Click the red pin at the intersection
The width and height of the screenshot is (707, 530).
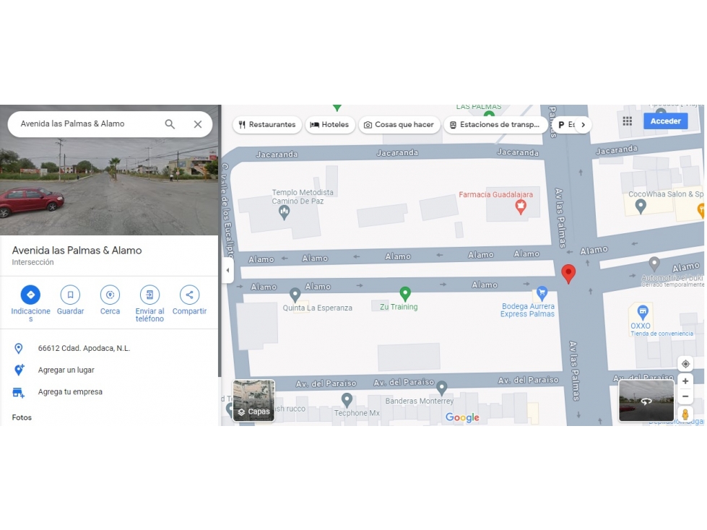tap(568, 273)
